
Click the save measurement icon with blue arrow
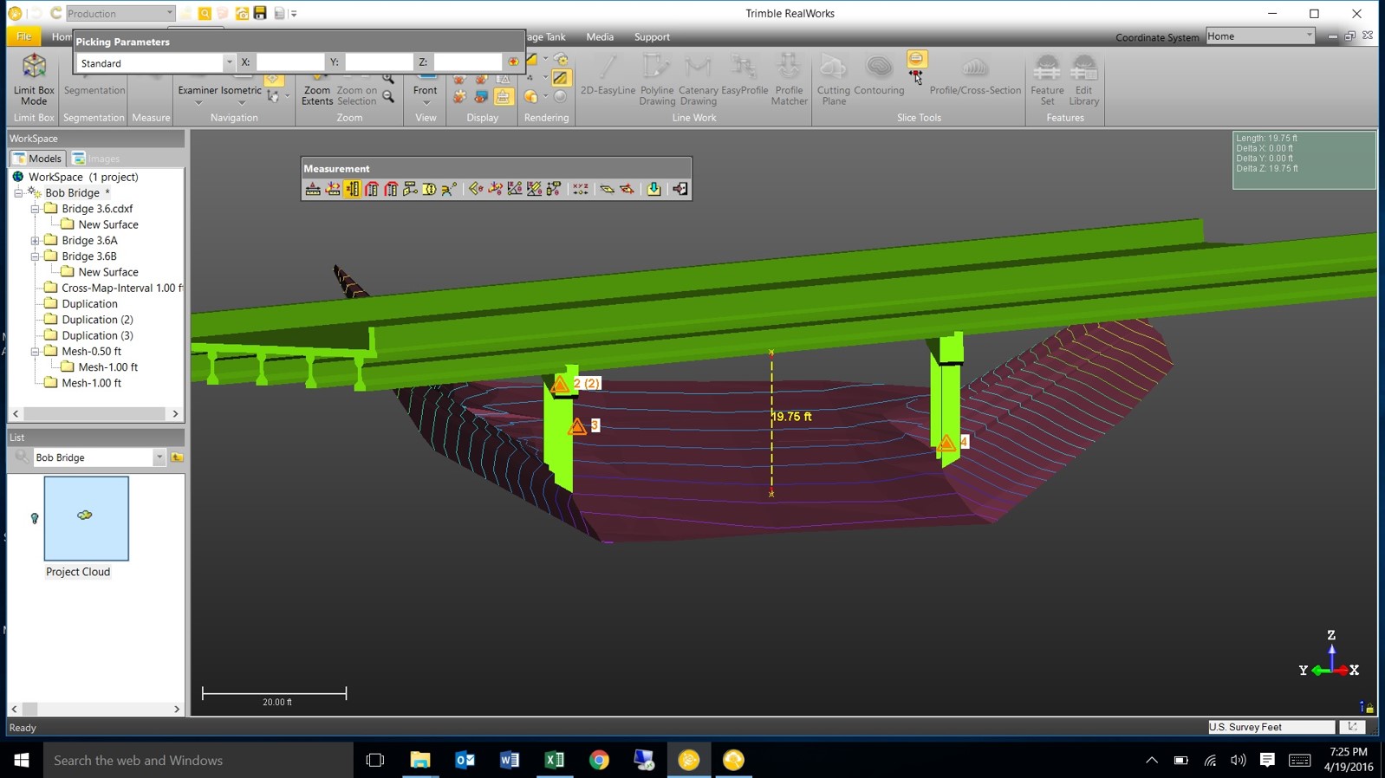click(x=653, y=189)
